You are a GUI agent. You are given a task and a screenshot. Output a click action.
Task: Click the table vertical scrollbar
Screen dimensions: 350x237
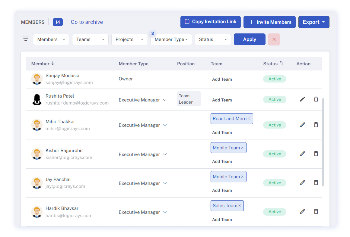(323, 142)
